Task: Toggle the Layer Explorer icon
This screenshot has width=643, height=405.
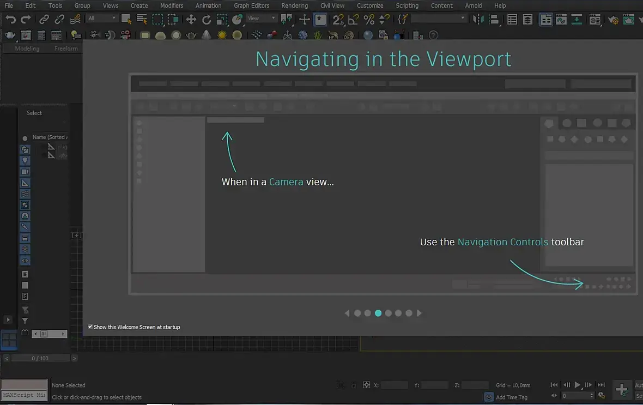Action: (x=528, y=19)
